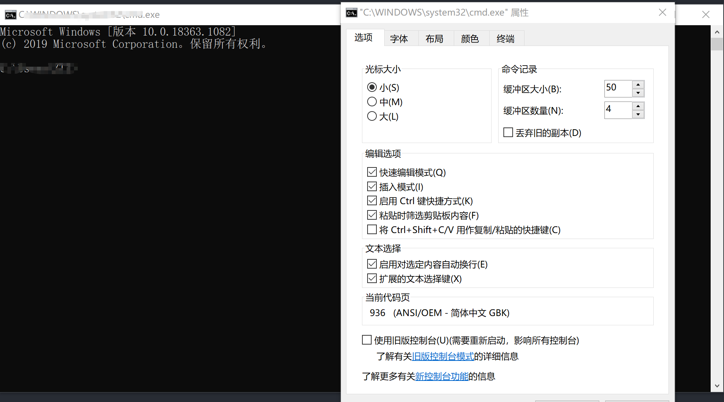724x402 pixels.
Task: Toggle 扩展的文本选择键(X) checkbox
Action: pos(372,278)
